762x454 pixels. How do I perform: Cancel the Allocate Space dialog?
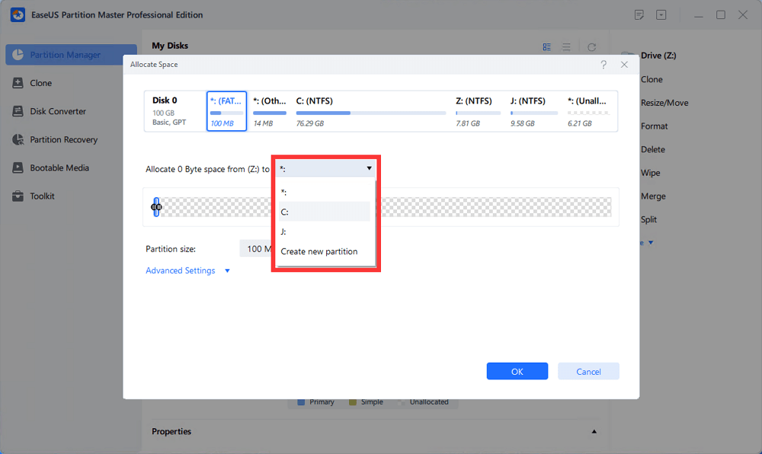(588, 372)
